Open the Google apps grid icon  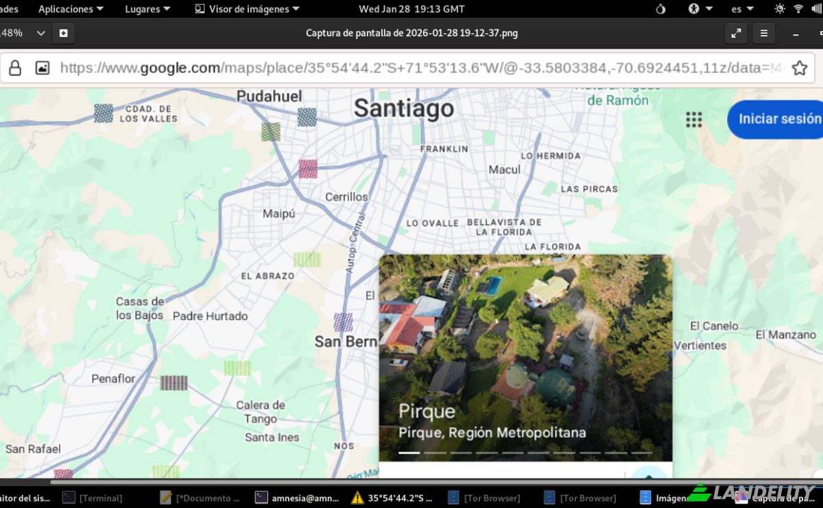pos(694,119)
